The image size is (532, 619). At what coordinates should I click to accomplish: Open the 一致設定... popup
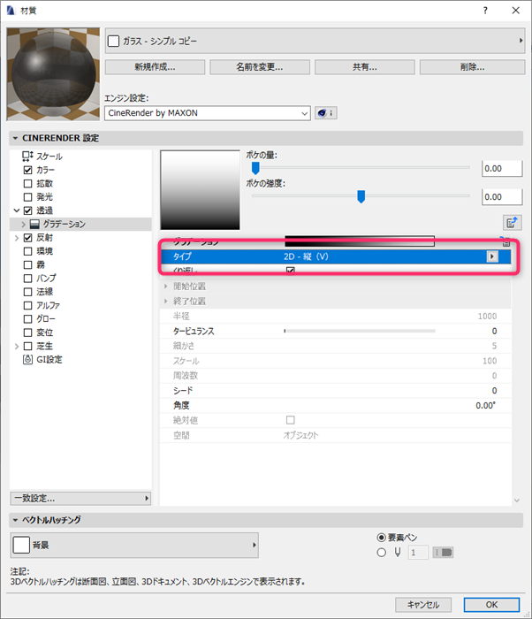[80, 498]
